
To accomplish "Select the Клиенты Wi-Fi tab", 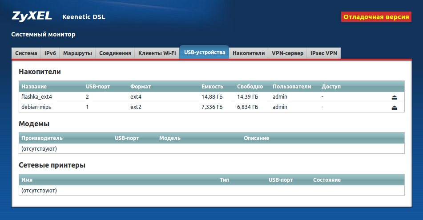I will coord(157,53).
